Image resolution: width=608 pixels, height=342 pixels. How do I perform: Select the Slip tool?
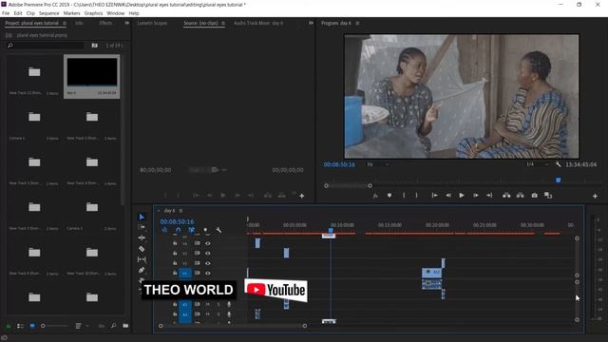click(x=142, y=259)
